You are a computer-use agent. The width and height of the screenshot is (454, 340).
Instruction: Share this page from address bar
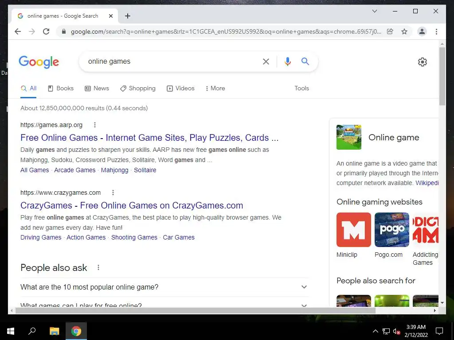point(390,31)
